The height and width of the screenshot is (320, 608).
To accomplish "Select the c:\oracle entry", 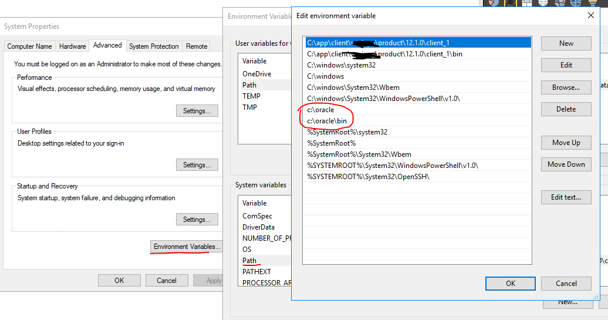I will [418, 110].
